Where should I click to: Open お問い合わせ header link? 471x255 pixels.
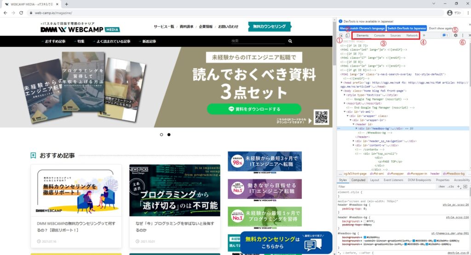(x=228, y=26)
